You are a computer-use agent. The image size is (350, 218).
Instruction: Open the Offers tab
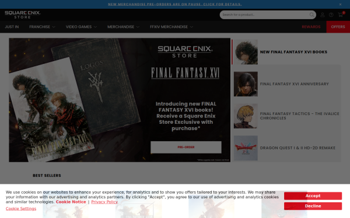pos(338,27)
